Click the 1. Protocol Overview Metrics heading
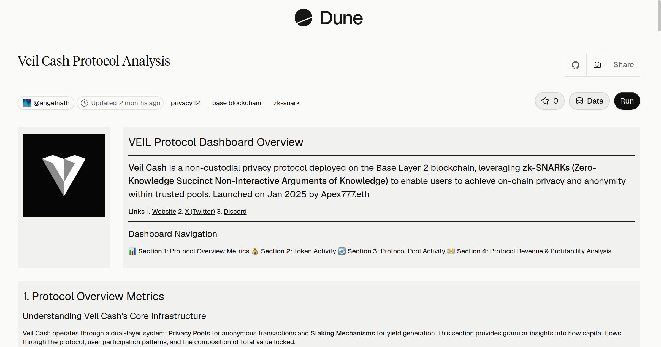661x347 pixels. (93, 296)
